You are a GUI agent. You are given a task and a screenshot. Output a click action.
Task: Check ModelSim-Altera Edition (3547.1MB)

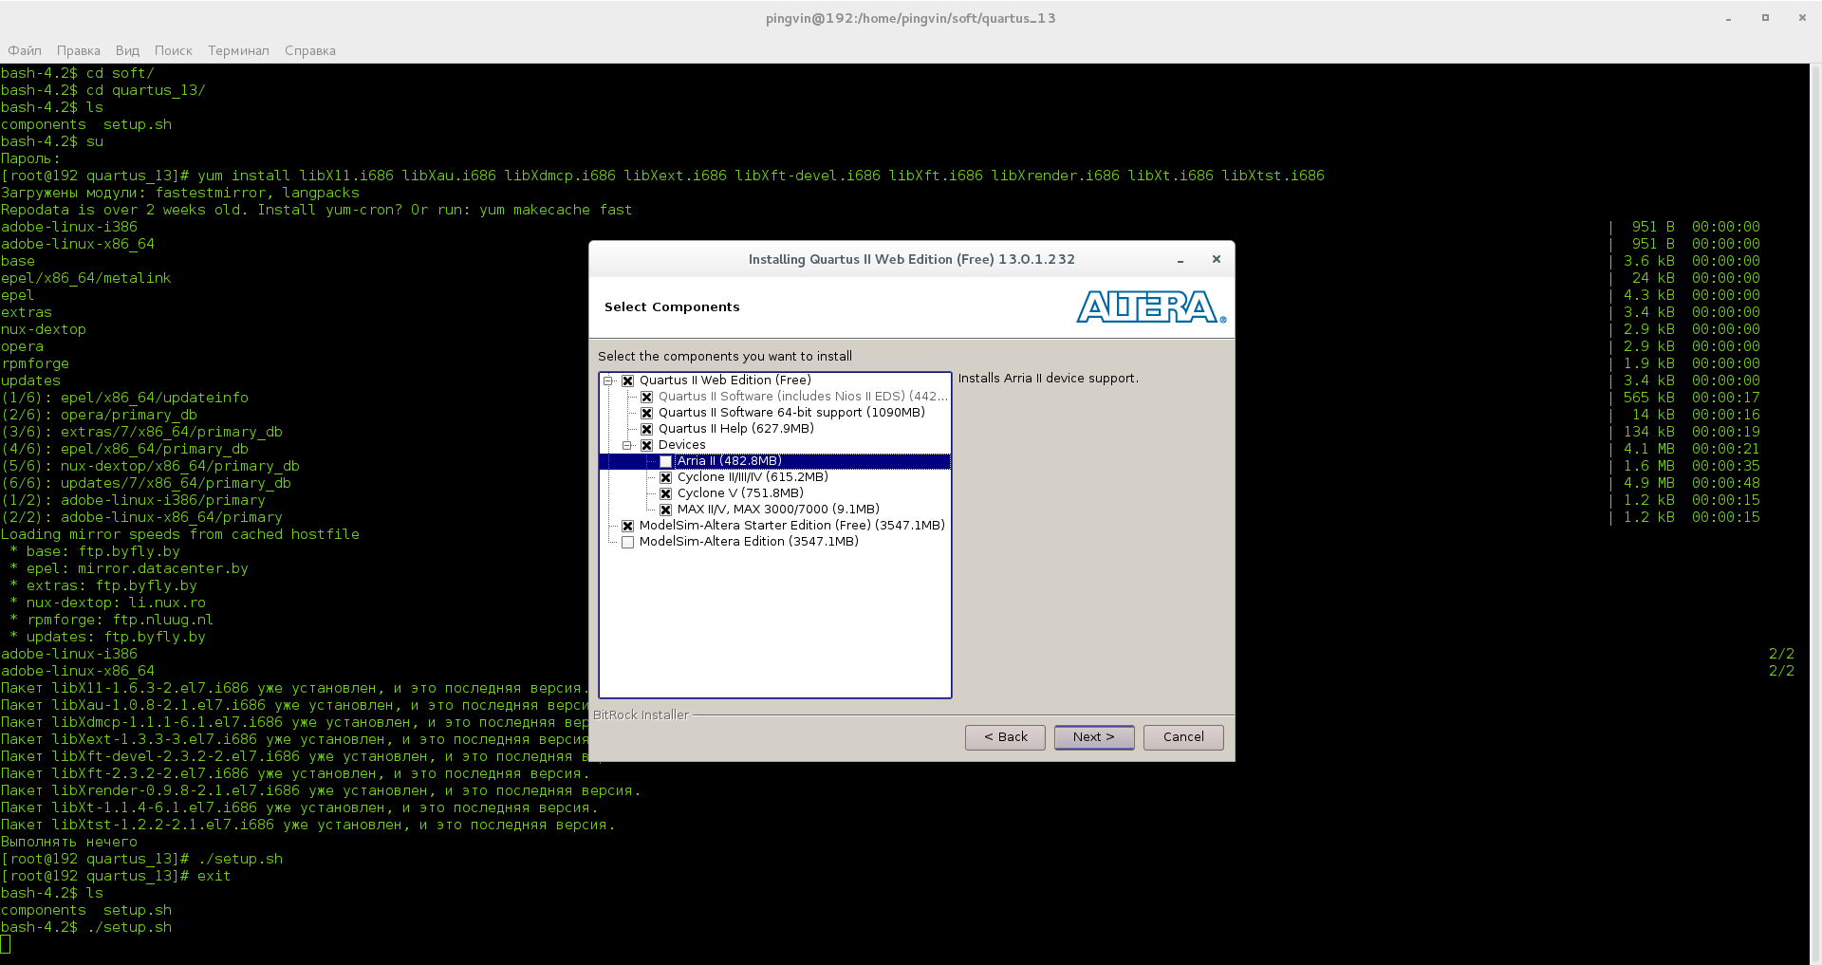pos(627,542)
